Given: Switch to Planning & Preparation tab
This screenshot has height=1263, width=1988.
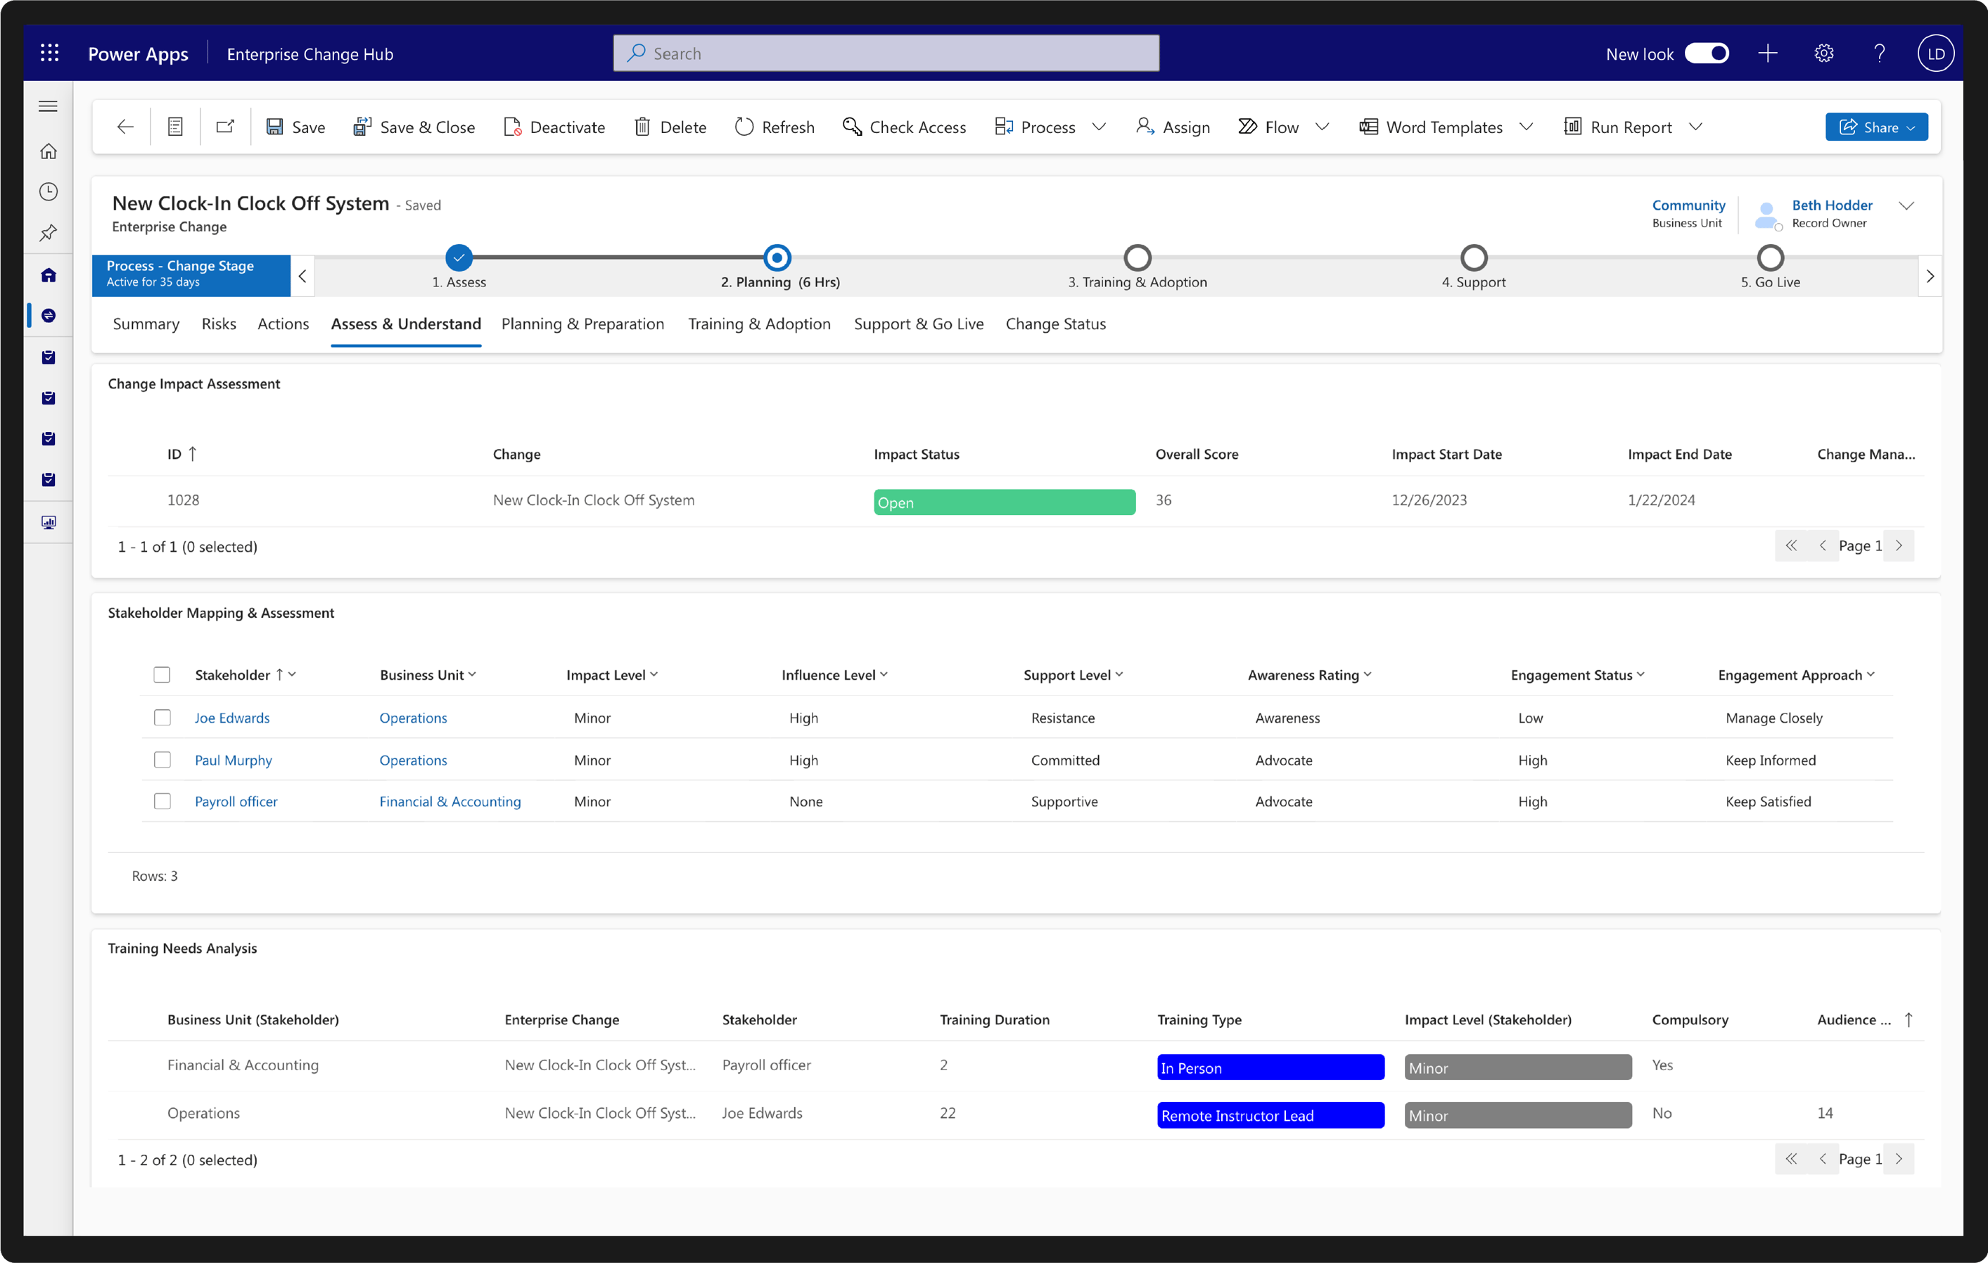Looking at the screenshot, I should (582, 324).
